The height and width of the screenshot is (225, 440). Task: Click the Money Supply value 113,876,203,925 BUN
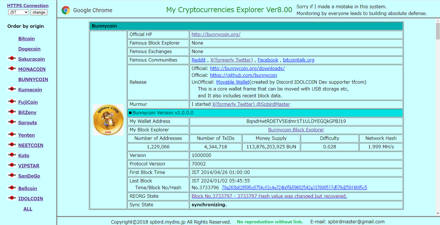(x=271, y=147)
